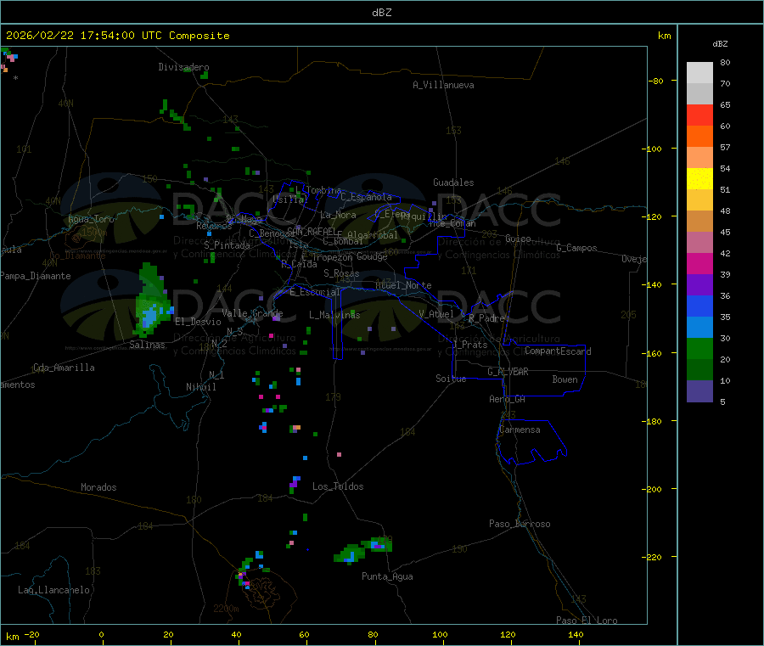
Task: Click the S_Pintada map label
Action: point(227,245)
